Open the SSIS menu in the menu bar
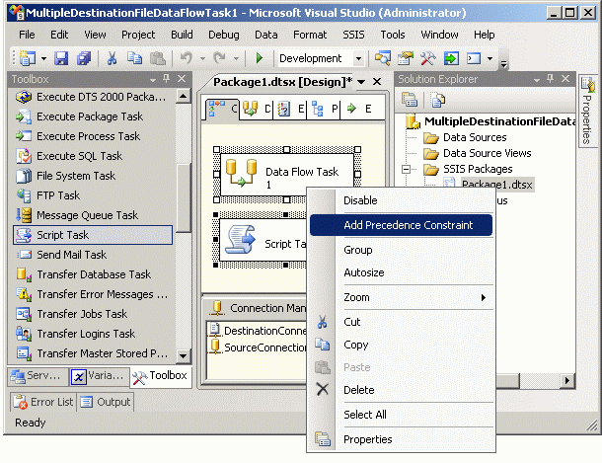The height and width of the screenshot is (463, 602). point(353,35)
